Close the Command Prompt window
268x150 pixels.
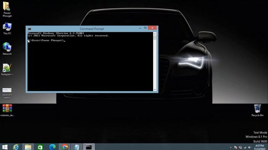152,28
